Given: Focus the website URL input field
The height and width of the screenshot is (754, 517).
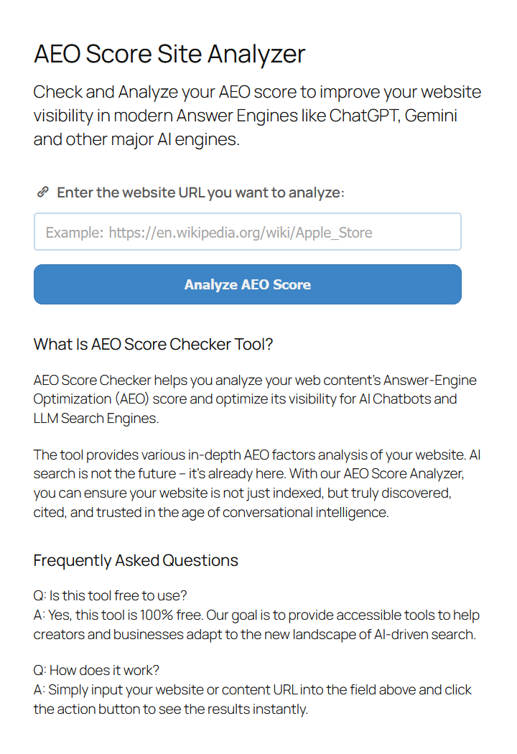Looking at the screenshot, I should (247, 232).
